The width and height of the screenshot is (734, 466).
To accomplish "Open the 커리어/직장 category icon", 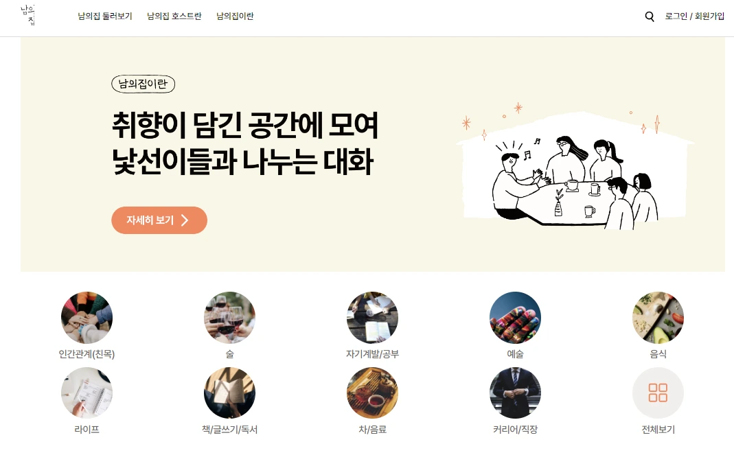I will 515,393.
